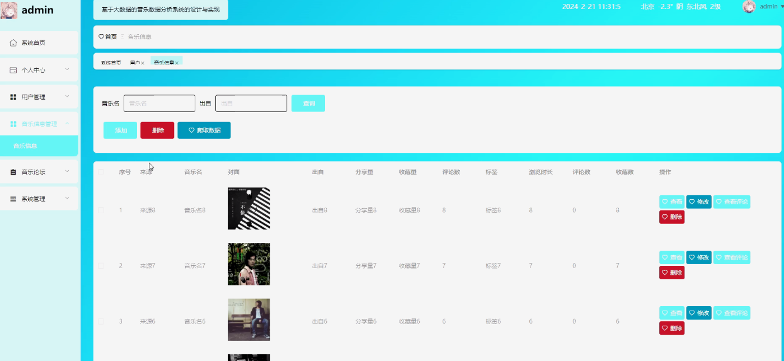Click the red 删除 button above the table

pyautogui.click(x=157, y=130)
